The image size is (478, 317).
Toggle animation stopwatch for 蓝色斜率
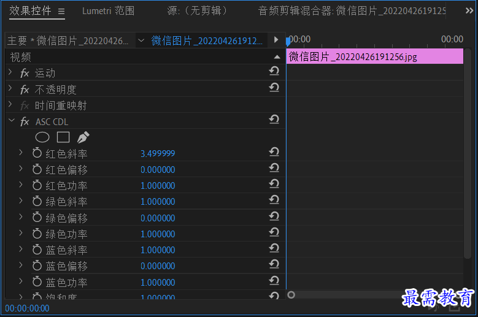(37, 249)
